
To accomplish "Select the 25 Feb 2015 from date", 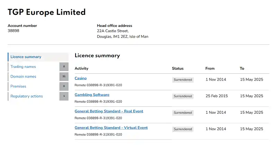I will 217,96.
